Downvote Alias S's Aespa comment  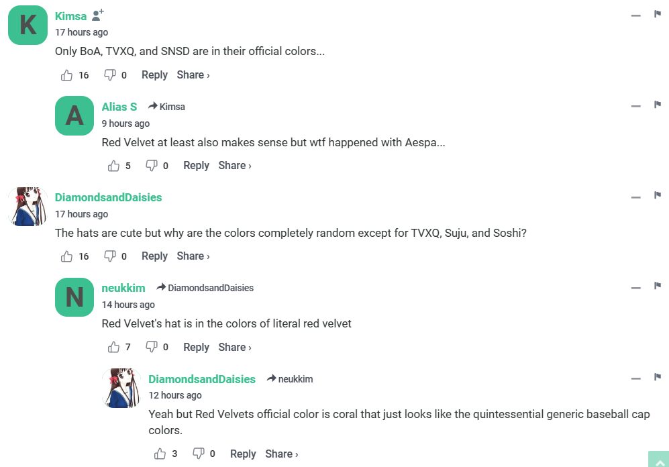[x=152, y=166]
